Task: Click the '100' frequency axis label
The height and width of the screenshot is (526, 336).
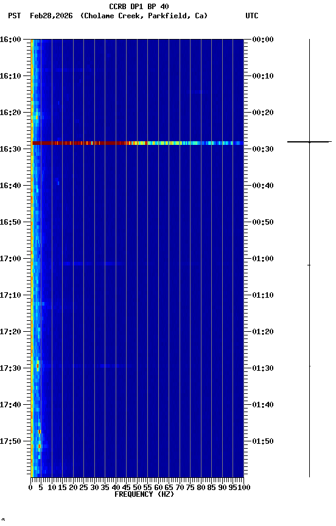Action: point(244,488)
